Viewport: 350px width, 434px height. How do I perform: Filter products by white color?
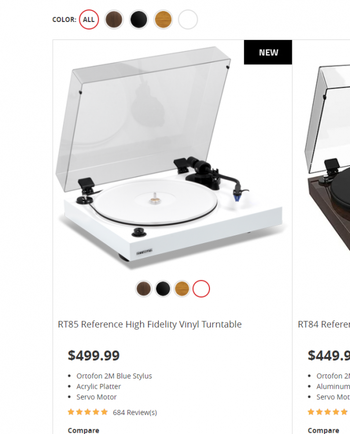188,20
